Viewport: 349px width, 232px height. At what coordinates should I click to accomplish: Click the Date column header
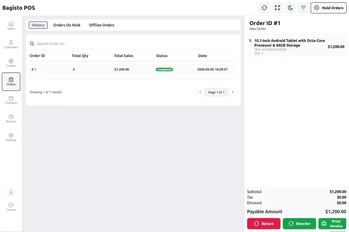203,56
